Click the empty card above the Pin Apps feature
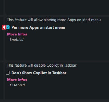Viewport: 109px width, 102px height. (x=57, y=7)
